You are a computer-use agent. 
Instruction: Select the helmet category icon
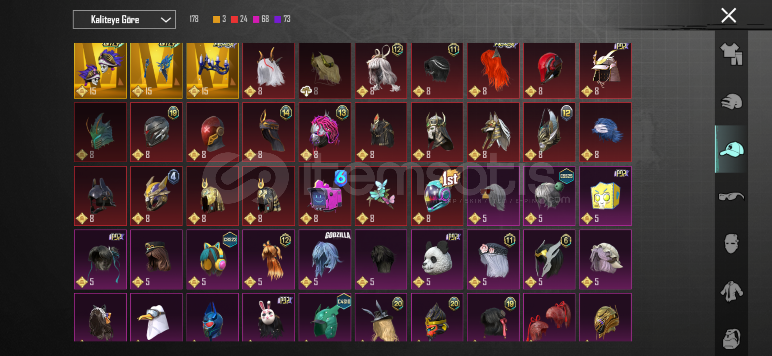coord(731,102)
